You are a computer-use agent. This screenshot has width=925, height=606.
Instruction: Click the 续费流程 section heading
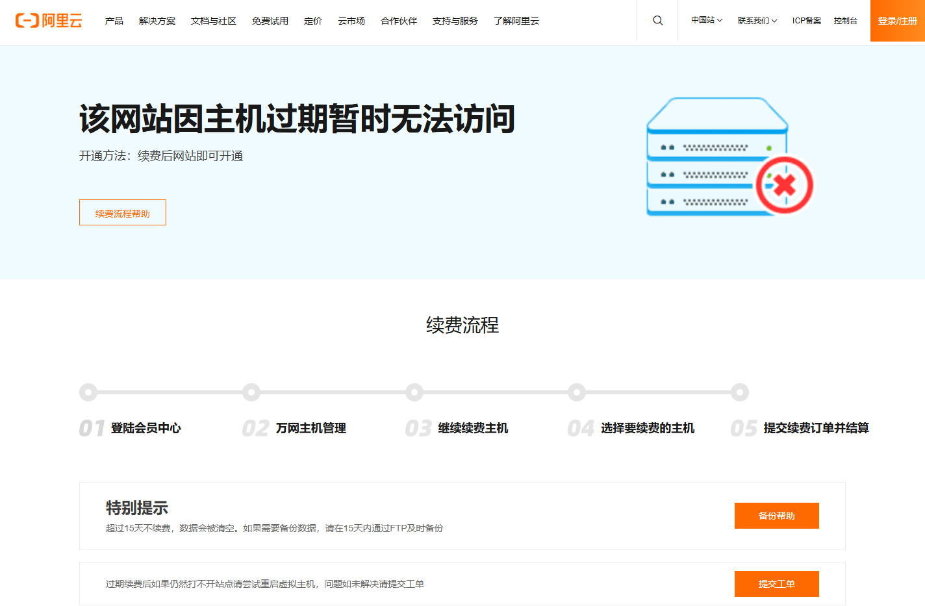coord(463,325)
